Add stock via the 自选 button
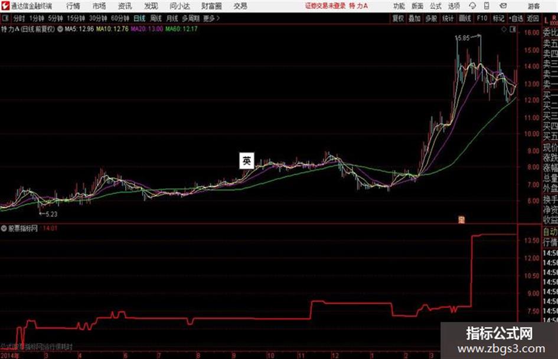Image resolution: width=558 pixels, height=359 pixels. [x=515, y=18]
